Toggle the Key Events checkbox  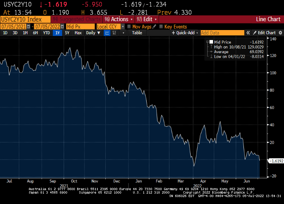click(x=161, y=27)
